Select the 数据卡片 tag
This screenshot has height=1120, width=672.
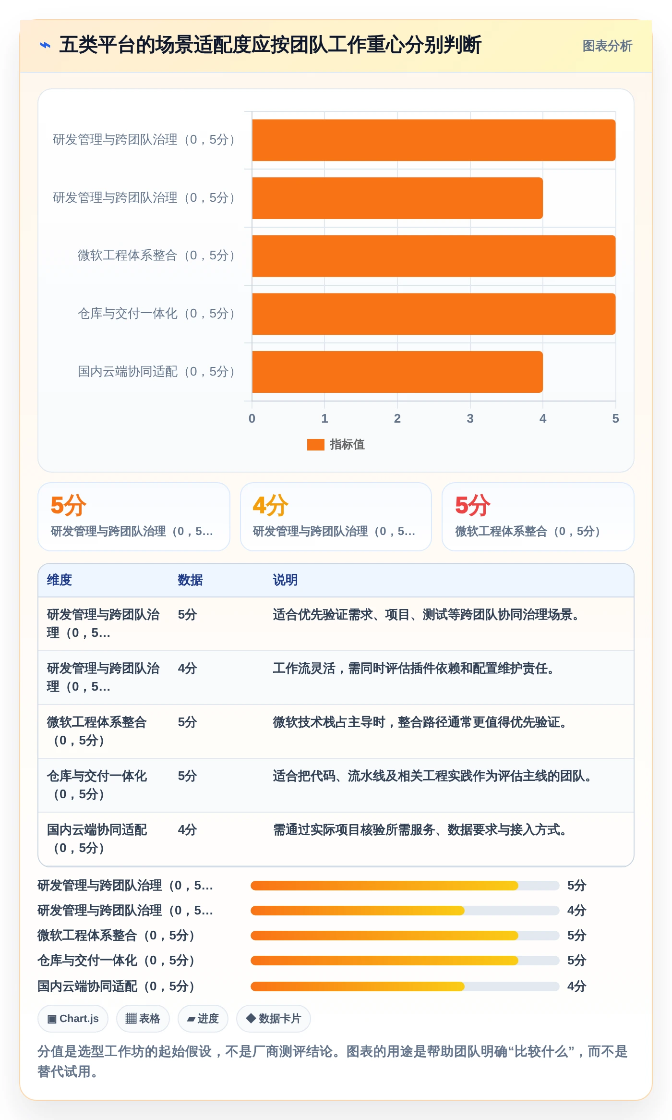[x=274, y=1019]
